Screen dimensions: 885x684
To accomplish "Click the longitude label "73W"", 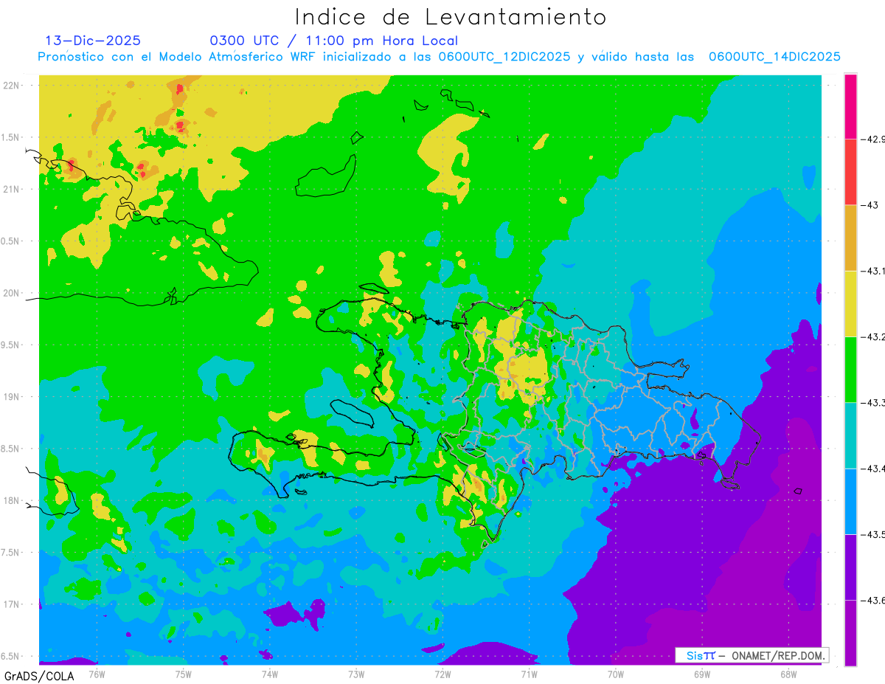I will [356, 674].
